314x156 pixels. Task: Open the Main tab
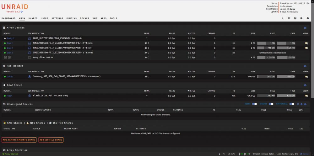pos(22,18)
